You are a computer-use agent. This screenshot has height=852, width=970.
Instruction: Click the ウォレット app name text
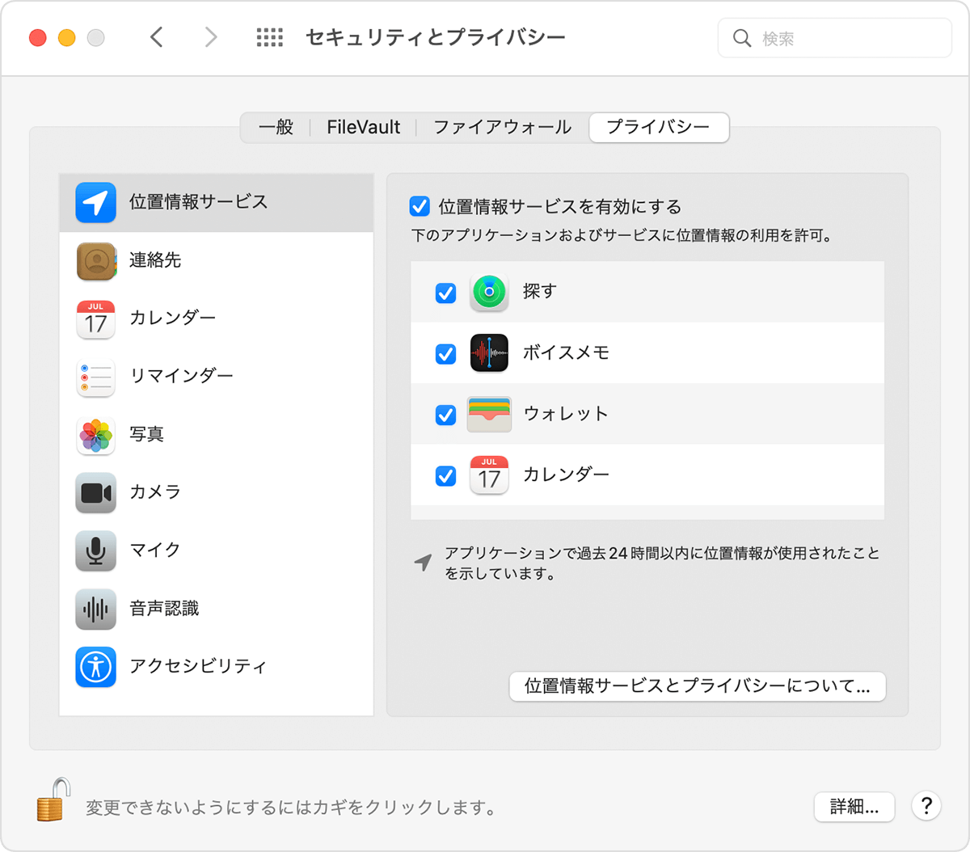coord(566,413)
